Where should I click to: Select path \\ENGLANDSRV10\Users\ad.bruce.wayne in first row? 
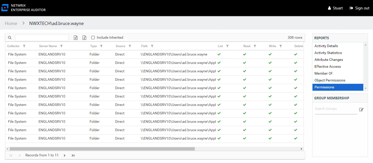(x=174, y=54)
